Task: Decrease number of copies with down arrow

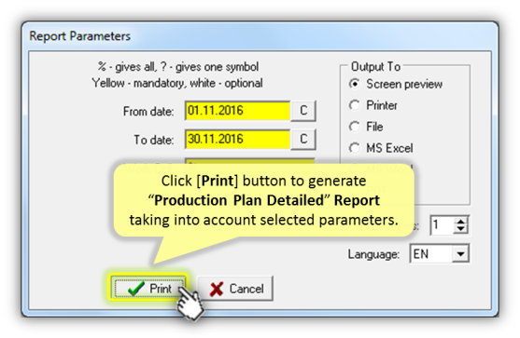Action: tap(460, 229)
